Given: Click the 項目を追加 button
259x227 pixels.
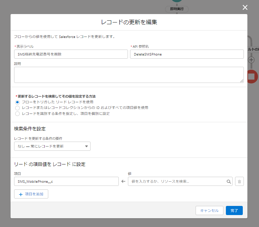Looking at the screenshot, I should tap(31, 194).
